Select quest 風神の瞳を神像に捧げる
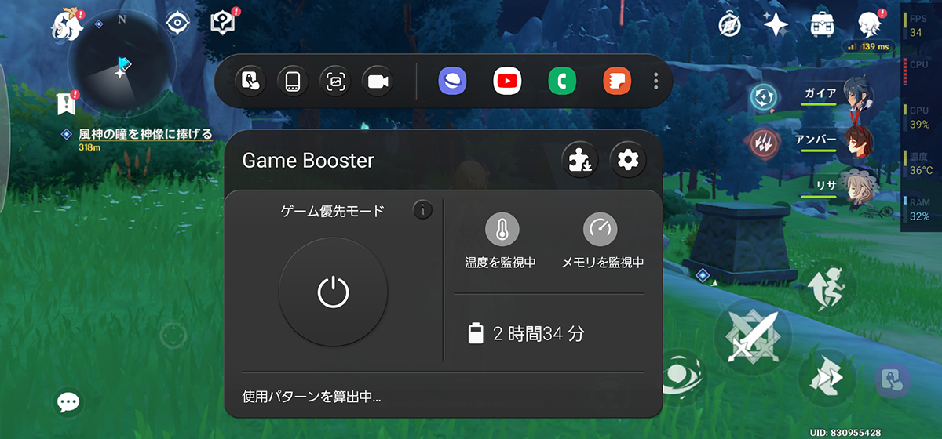This screenshot has height=439, width=942. (144, 134)
